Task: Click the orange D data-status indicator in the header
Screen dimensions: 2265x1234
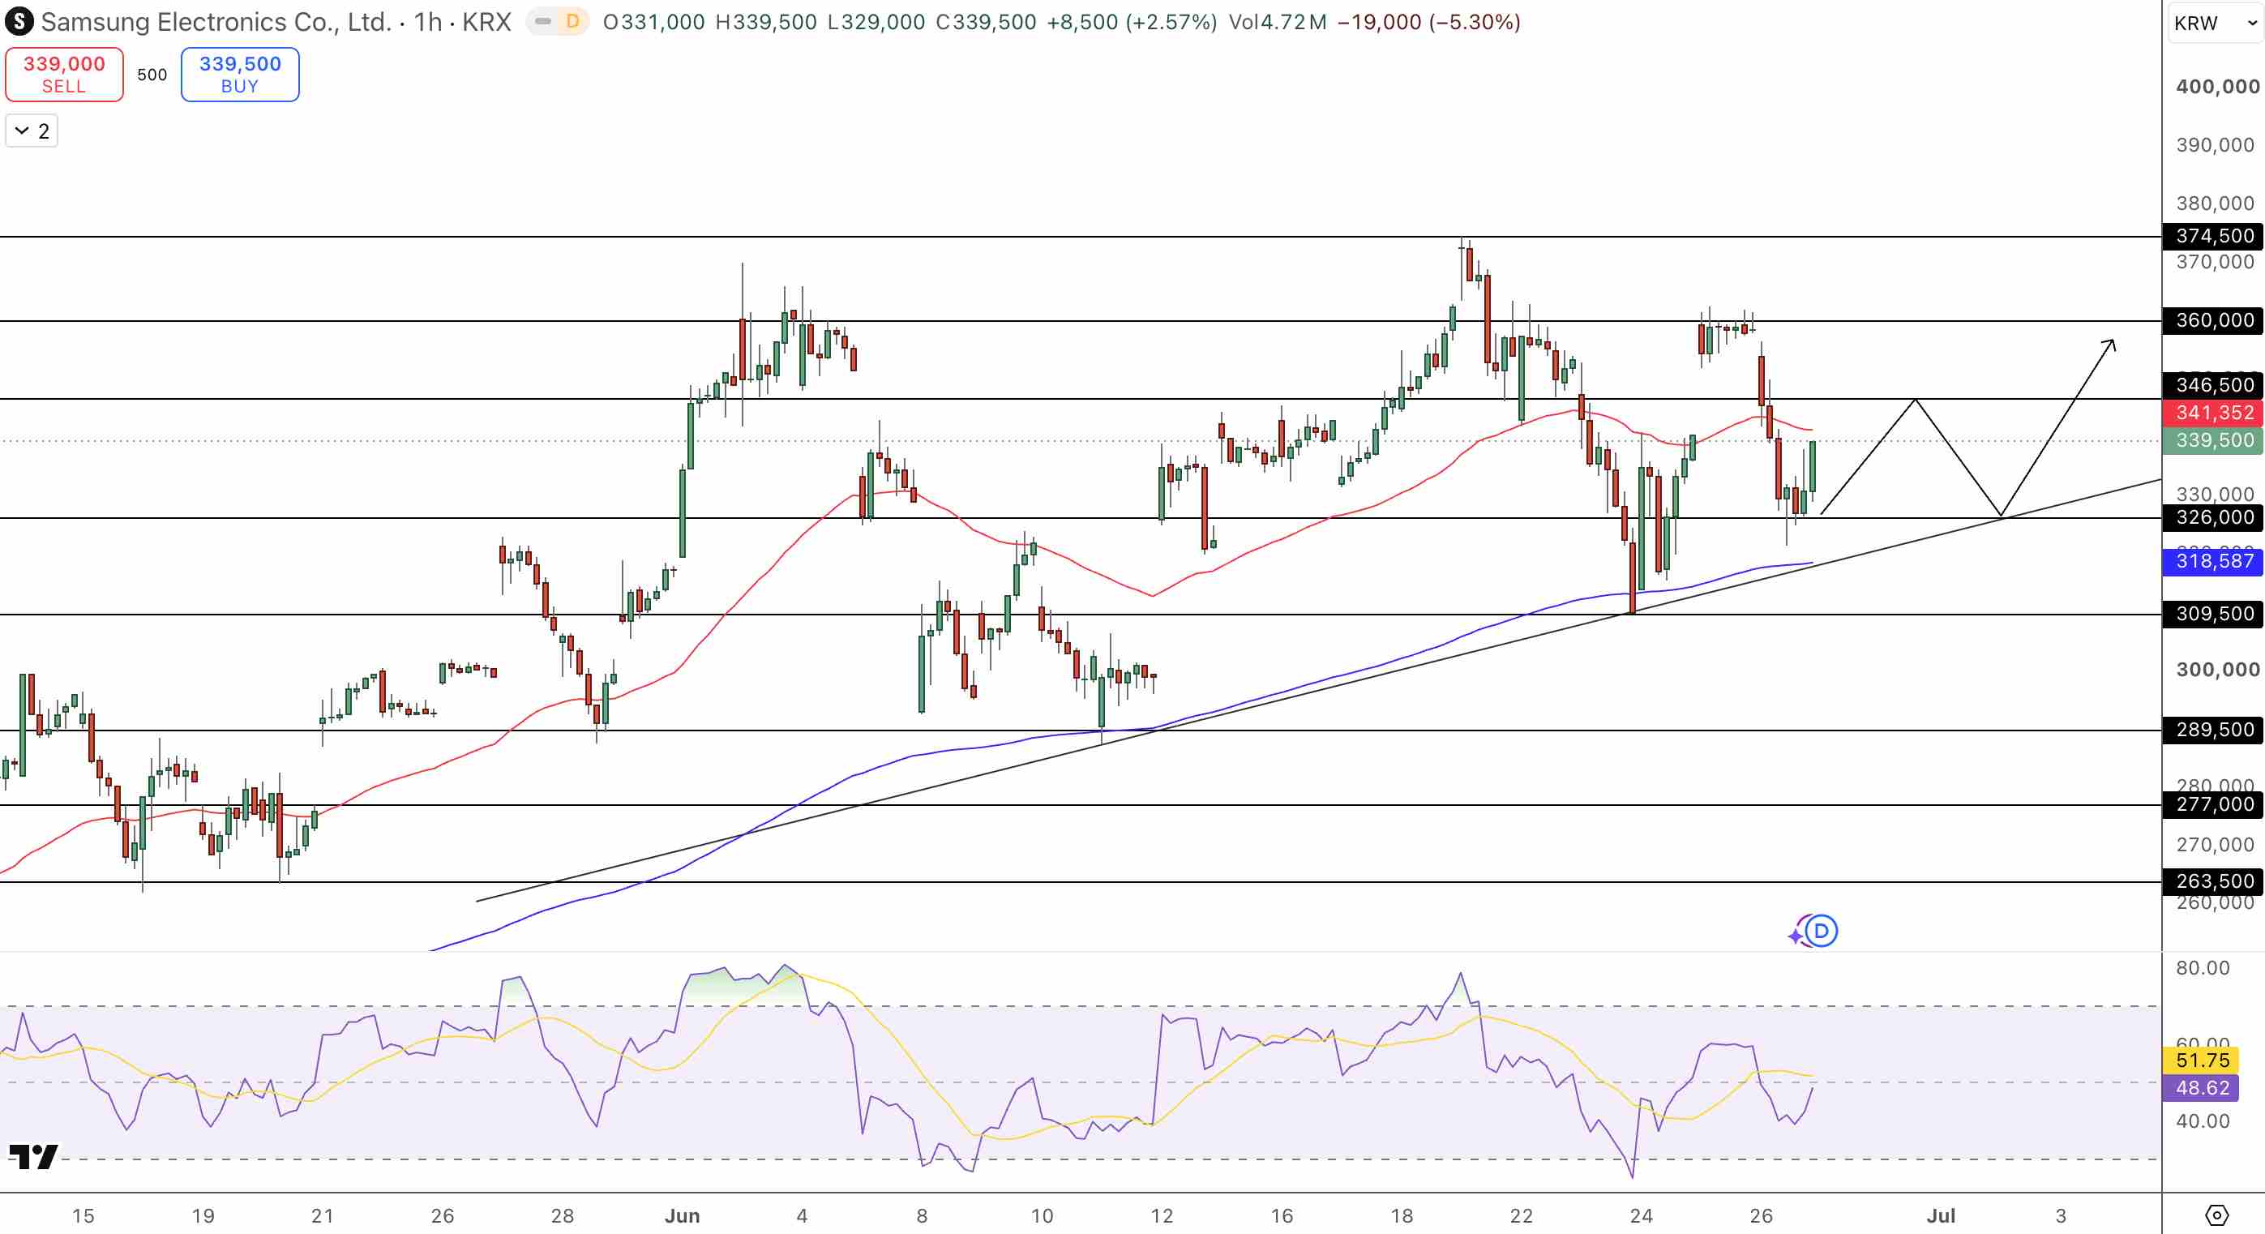Action: coord(572,21)
